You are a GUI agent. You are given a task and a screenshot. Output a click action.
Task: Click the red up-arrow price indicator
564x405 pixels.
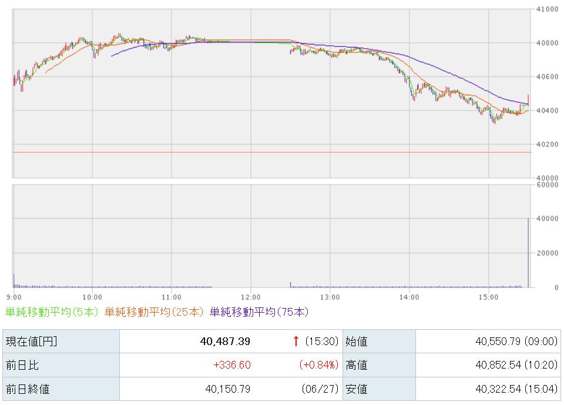(x=296, y=341)
